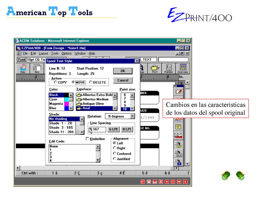264x198 pixels.
Task: Click the red fast-forward button in player bar
Action: tap(179, 182)
